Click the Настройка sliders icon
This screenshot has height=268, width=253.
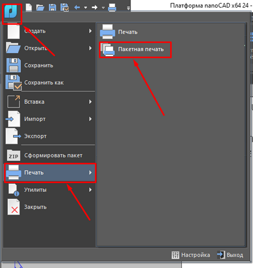(175, 255)
